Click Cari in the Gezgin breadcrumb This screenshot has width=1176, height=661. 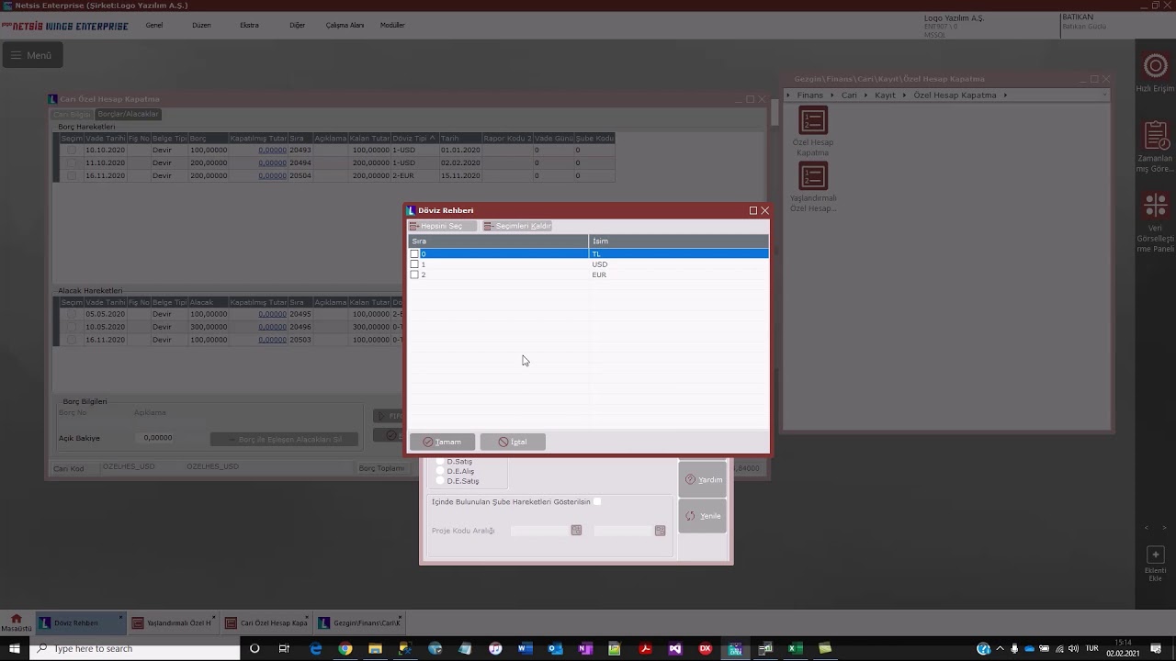coord(849,95)
